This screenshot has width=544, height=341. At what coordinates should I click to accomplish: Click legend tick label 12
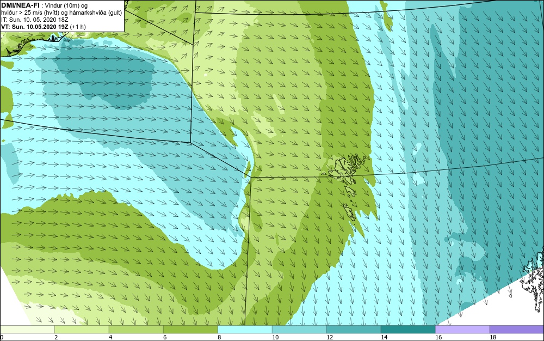pyautogui.click(x=330, y=337)
